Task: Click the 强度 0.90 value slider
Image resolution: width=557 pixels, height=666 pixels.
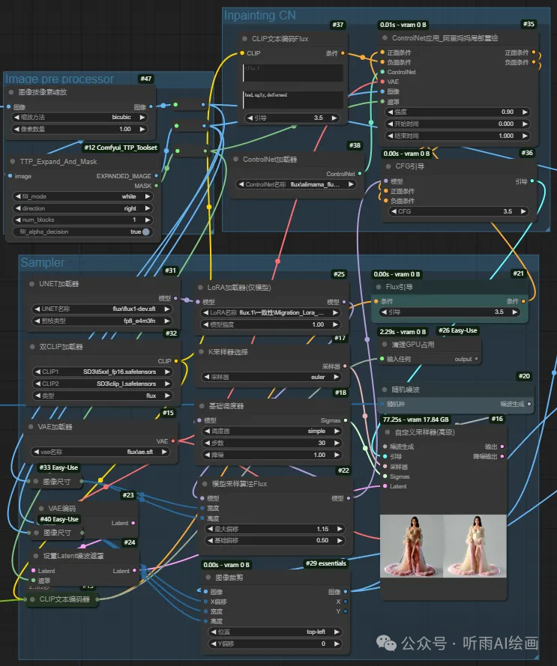Action: coord(457,112)
